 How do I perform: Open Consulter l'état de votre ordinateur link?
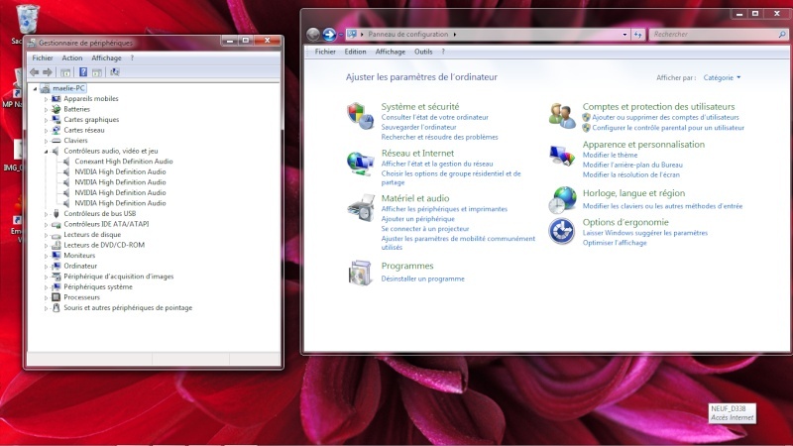coord(435,117)
